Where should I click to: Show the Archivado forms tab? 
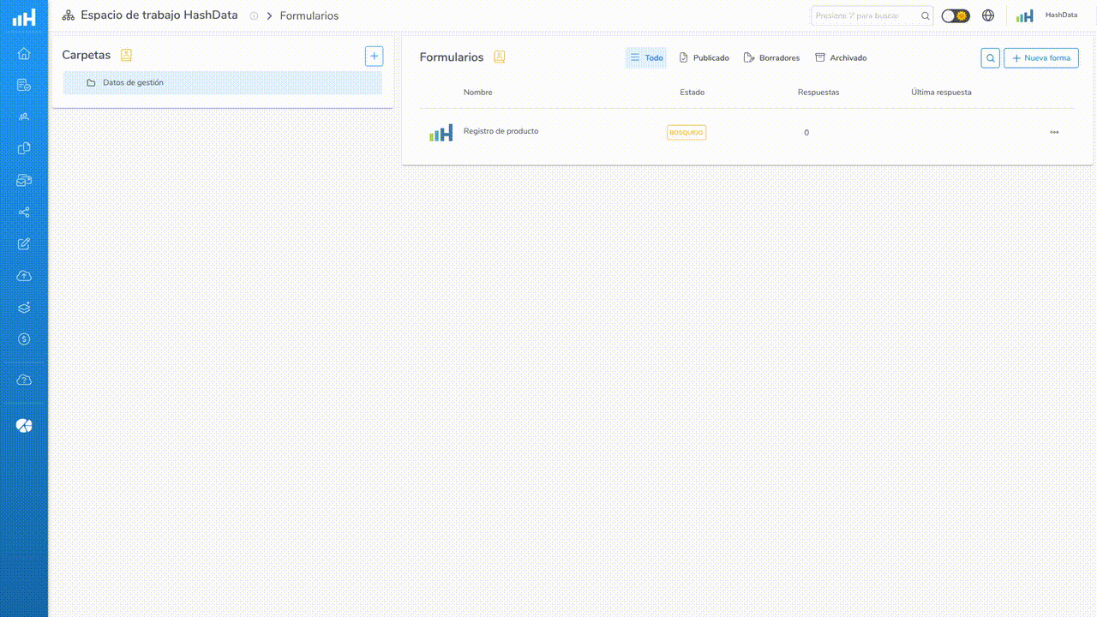pos(840,58)
